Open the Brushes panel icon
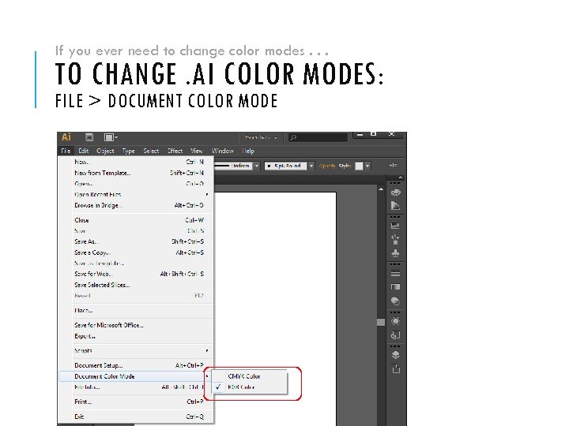Screen dimensions: 569x426 click(x=395, y=239)
